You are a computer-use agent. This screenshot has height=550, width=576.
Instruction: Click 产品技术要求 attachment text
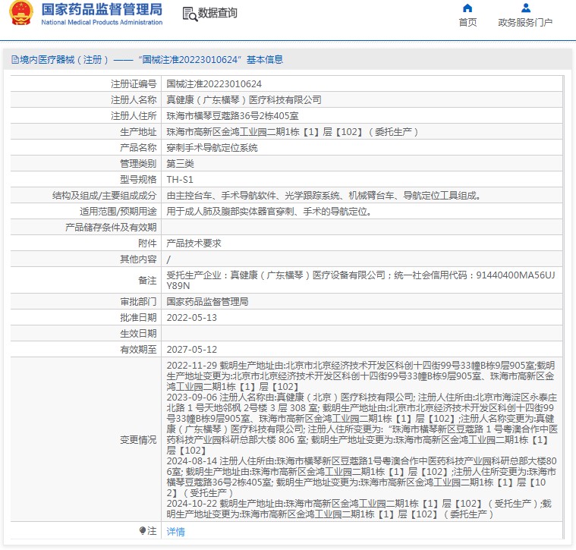point(194,243)
